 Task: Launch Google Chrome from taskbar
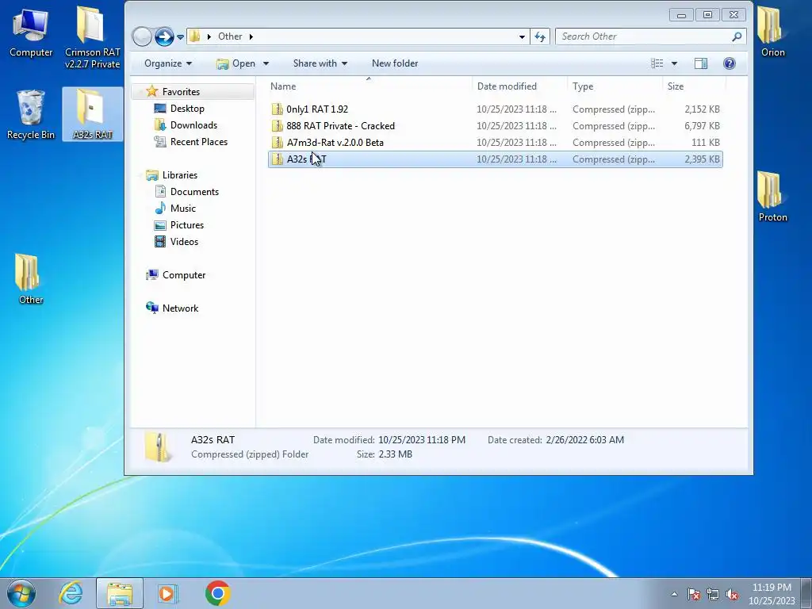(x=217, y=593)
